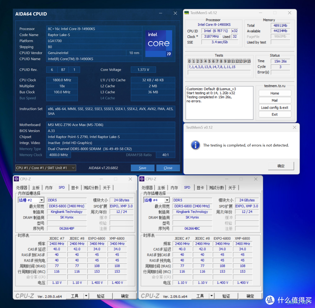The height and width of the screenshot is (308, 315).
Task: Click the TestMem5 log text box
Action: tap(219, 103)
